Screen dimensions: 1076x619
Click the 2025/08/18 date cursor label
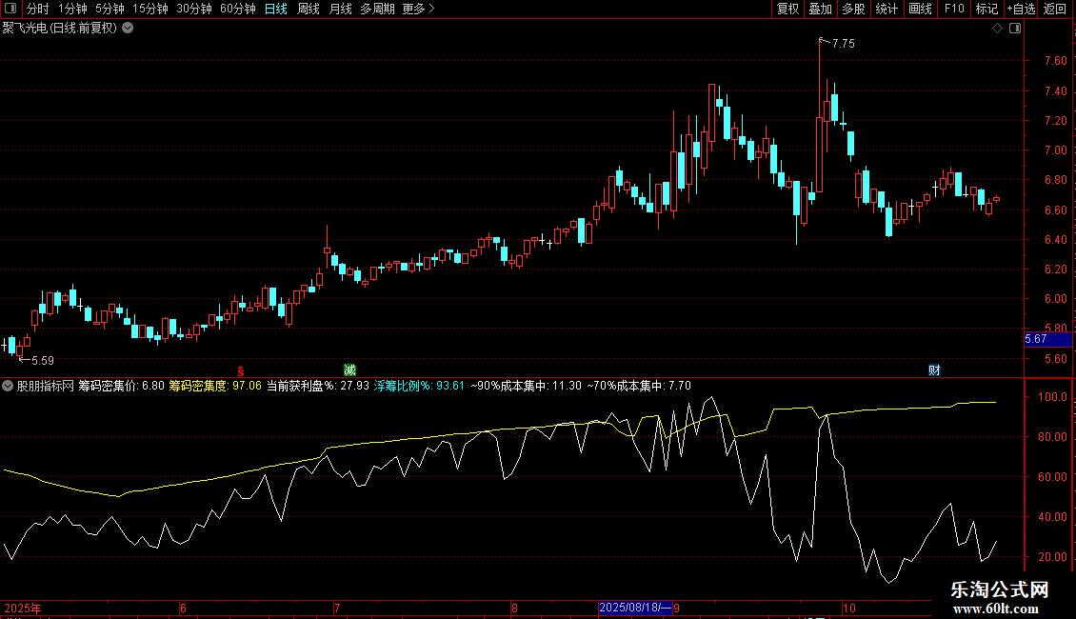(x=635, y=608)
